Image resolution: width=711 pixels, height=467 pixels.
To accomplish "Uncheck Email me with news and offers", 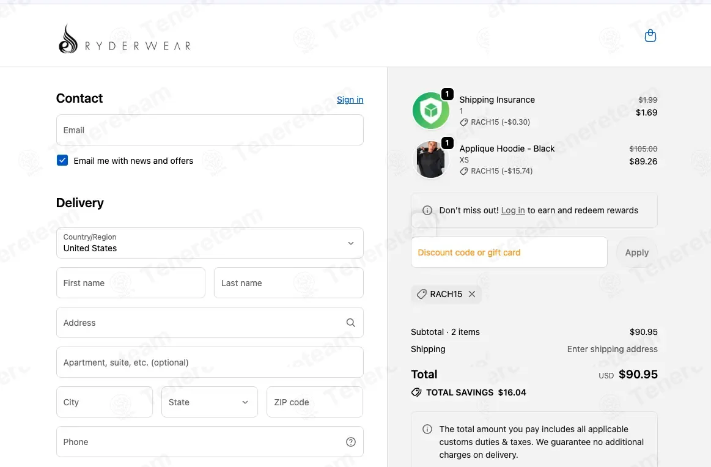I will (62, 161).
